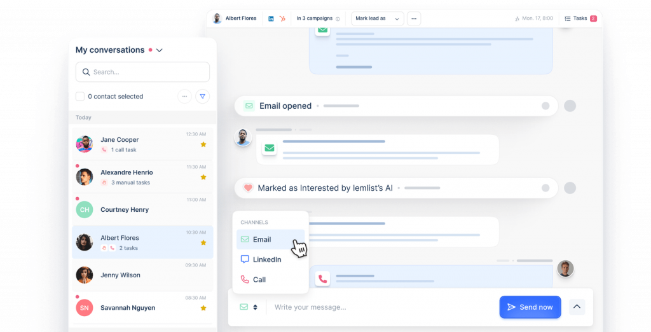
Task: Click the Send now button
Action: (x=530, y=307)
